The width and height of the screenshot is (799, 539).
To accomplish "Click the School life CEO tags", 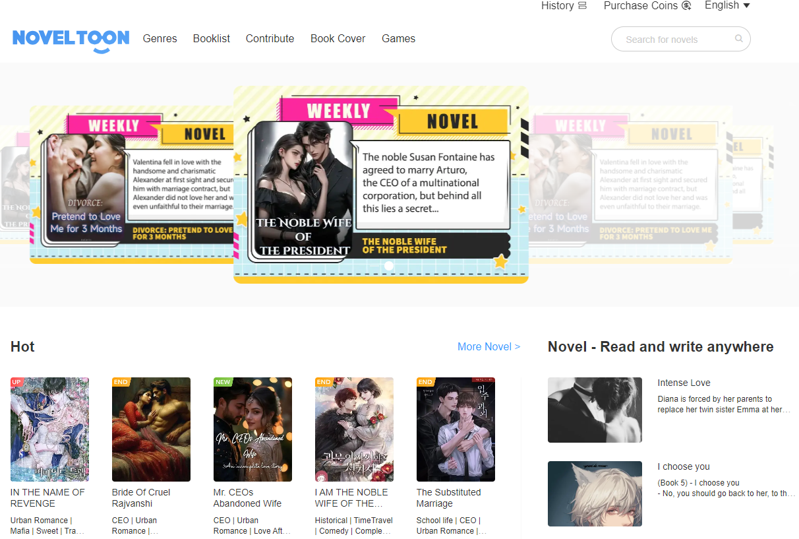I will click(x=452, y=526).
